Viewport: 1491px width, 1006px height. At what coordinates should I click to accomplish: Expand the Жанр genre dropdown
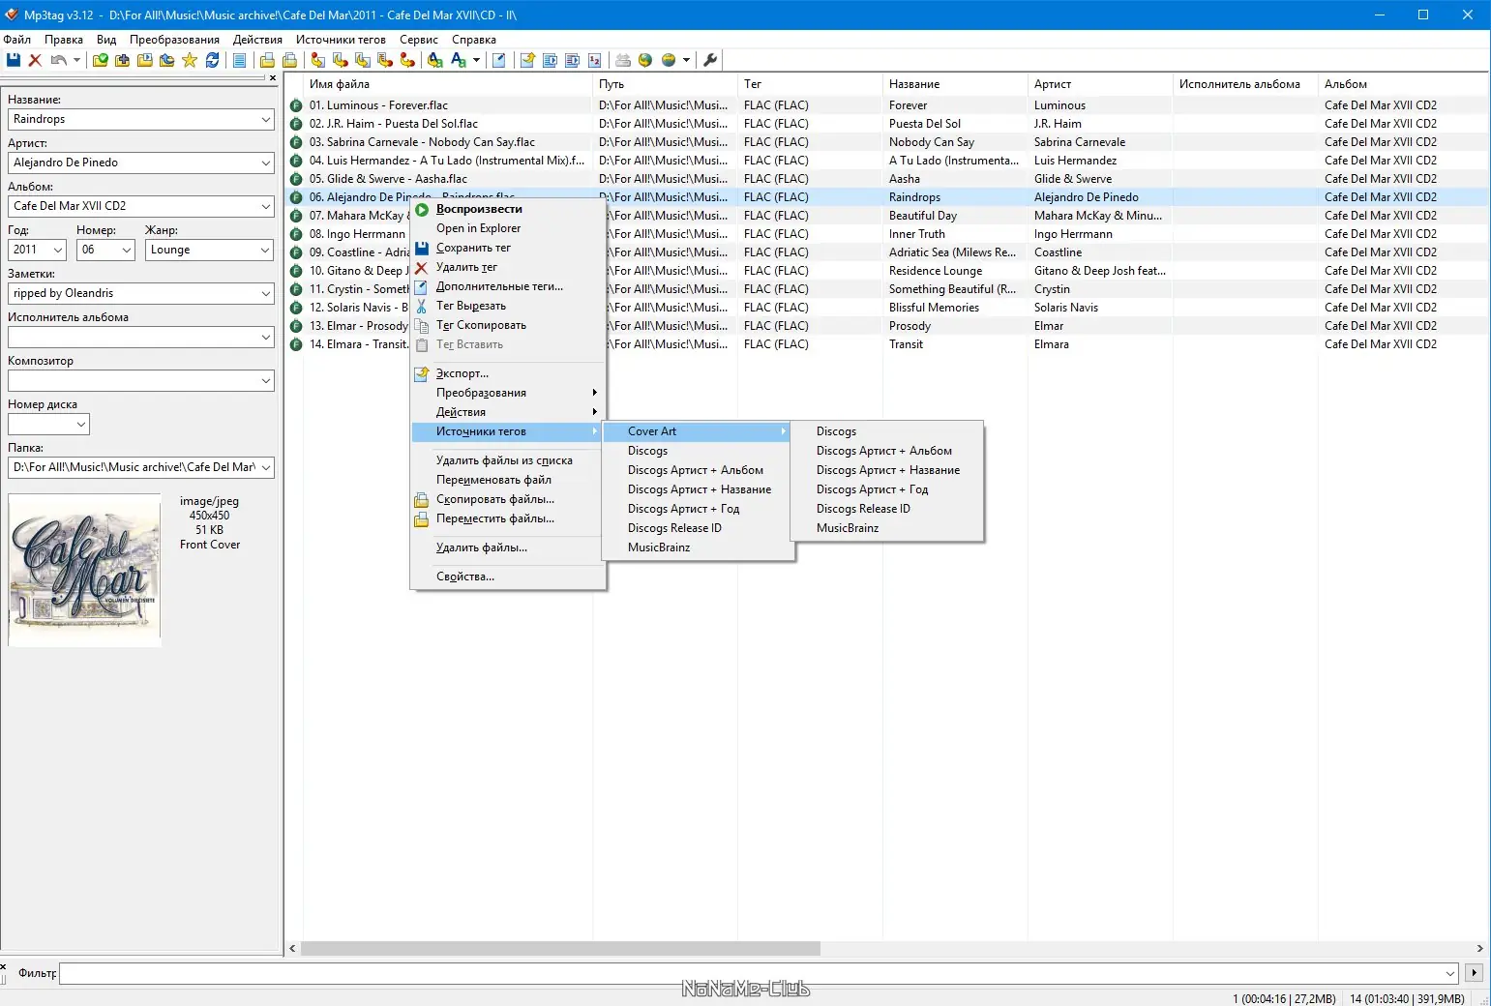click(x=265, y=250)
